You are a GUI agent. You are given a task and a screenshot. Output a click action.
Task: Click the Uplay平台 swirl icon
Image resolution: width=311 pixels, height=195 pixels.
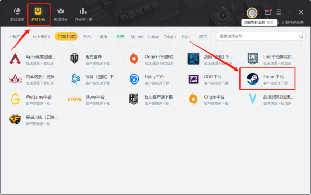point(134,79)
